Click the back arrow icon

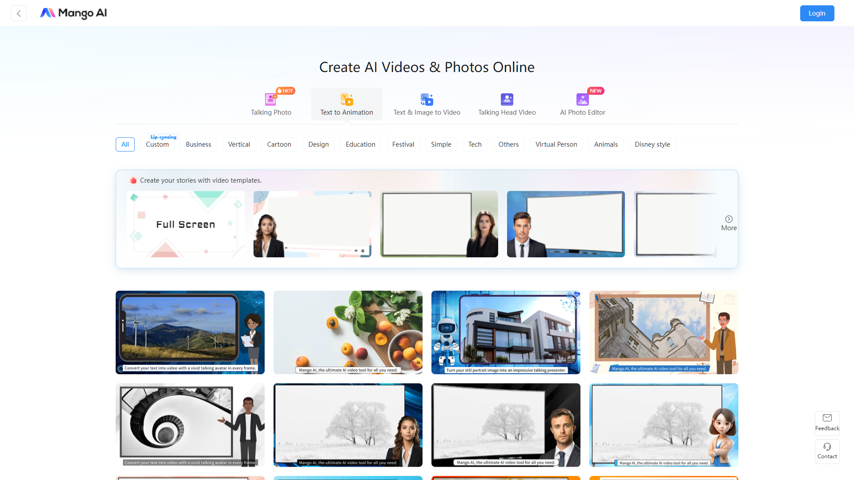pyautogui.click(x=19, y=13)
